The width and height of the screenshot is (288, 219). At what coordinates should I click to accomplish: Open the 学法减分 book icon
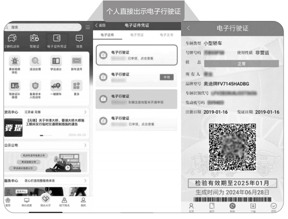point(56,61)
